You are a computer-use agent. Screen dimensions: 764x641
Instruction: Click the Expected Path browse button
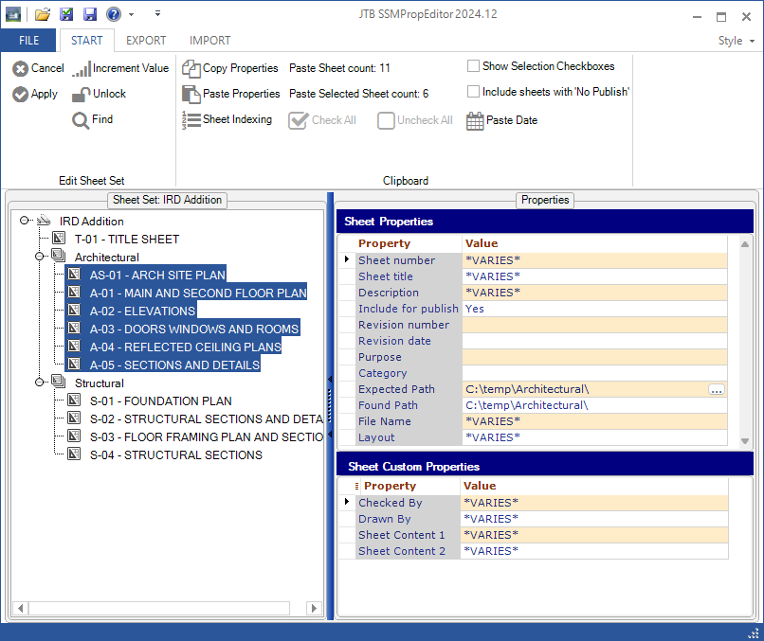tap(717, 389)
